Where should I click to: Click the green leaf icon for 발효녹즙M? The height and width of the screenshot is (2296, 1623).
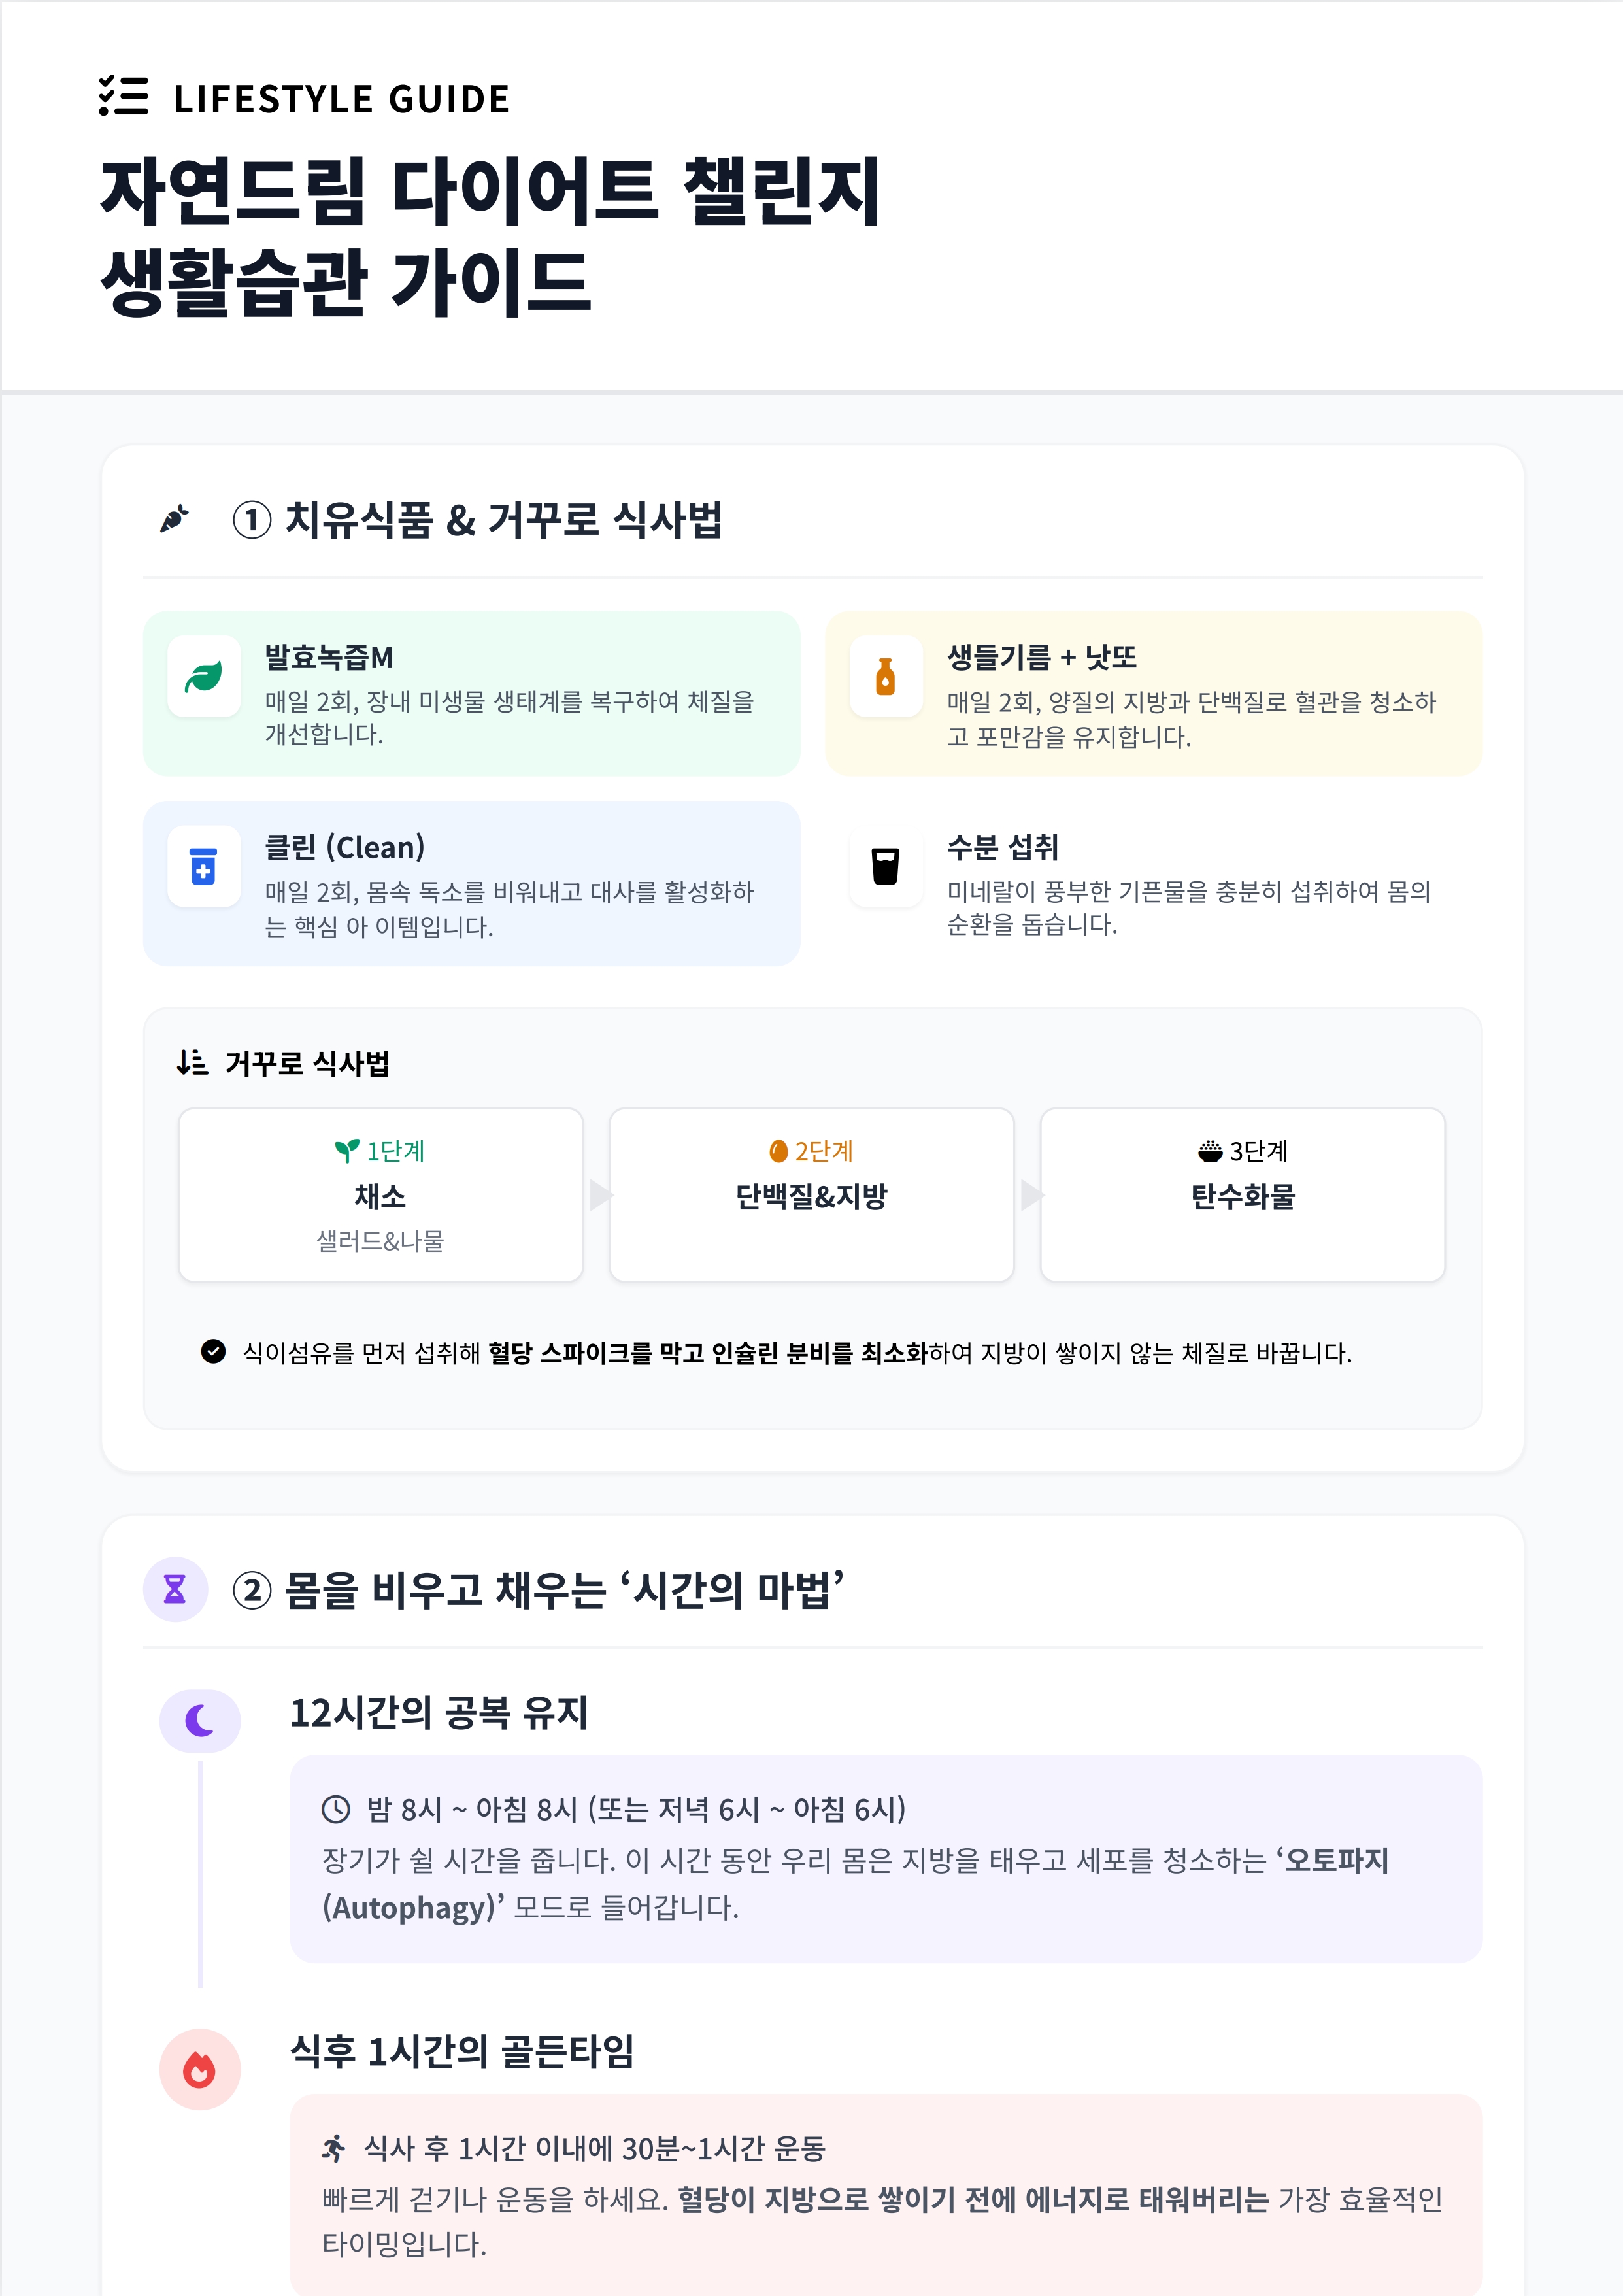click(204, 677)
